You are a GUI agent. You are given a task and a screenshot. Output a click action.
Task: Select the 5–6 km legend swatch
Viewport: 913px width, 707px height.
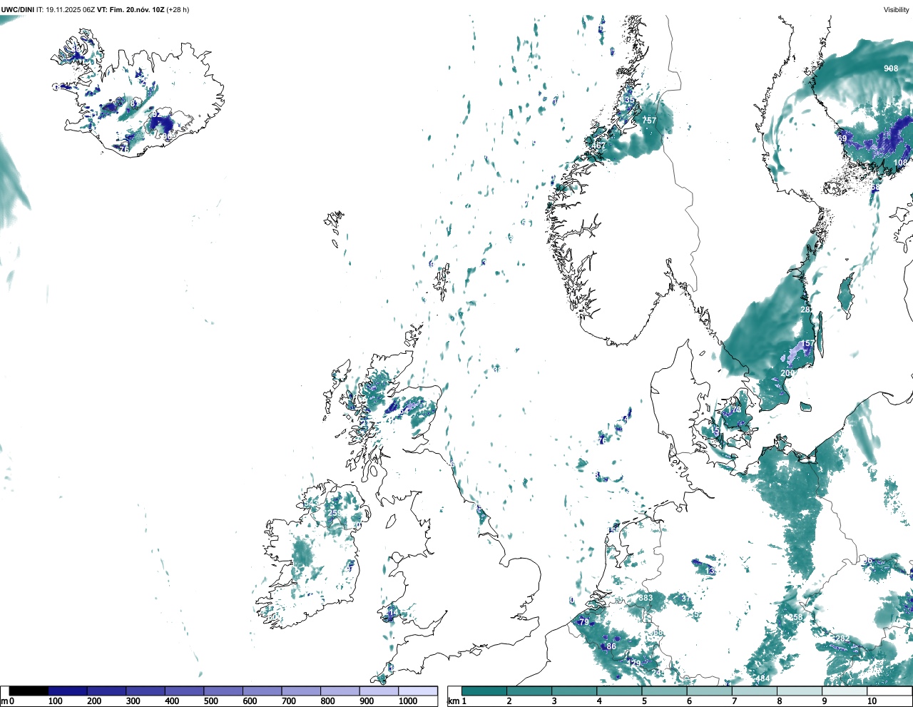[665, 691]
